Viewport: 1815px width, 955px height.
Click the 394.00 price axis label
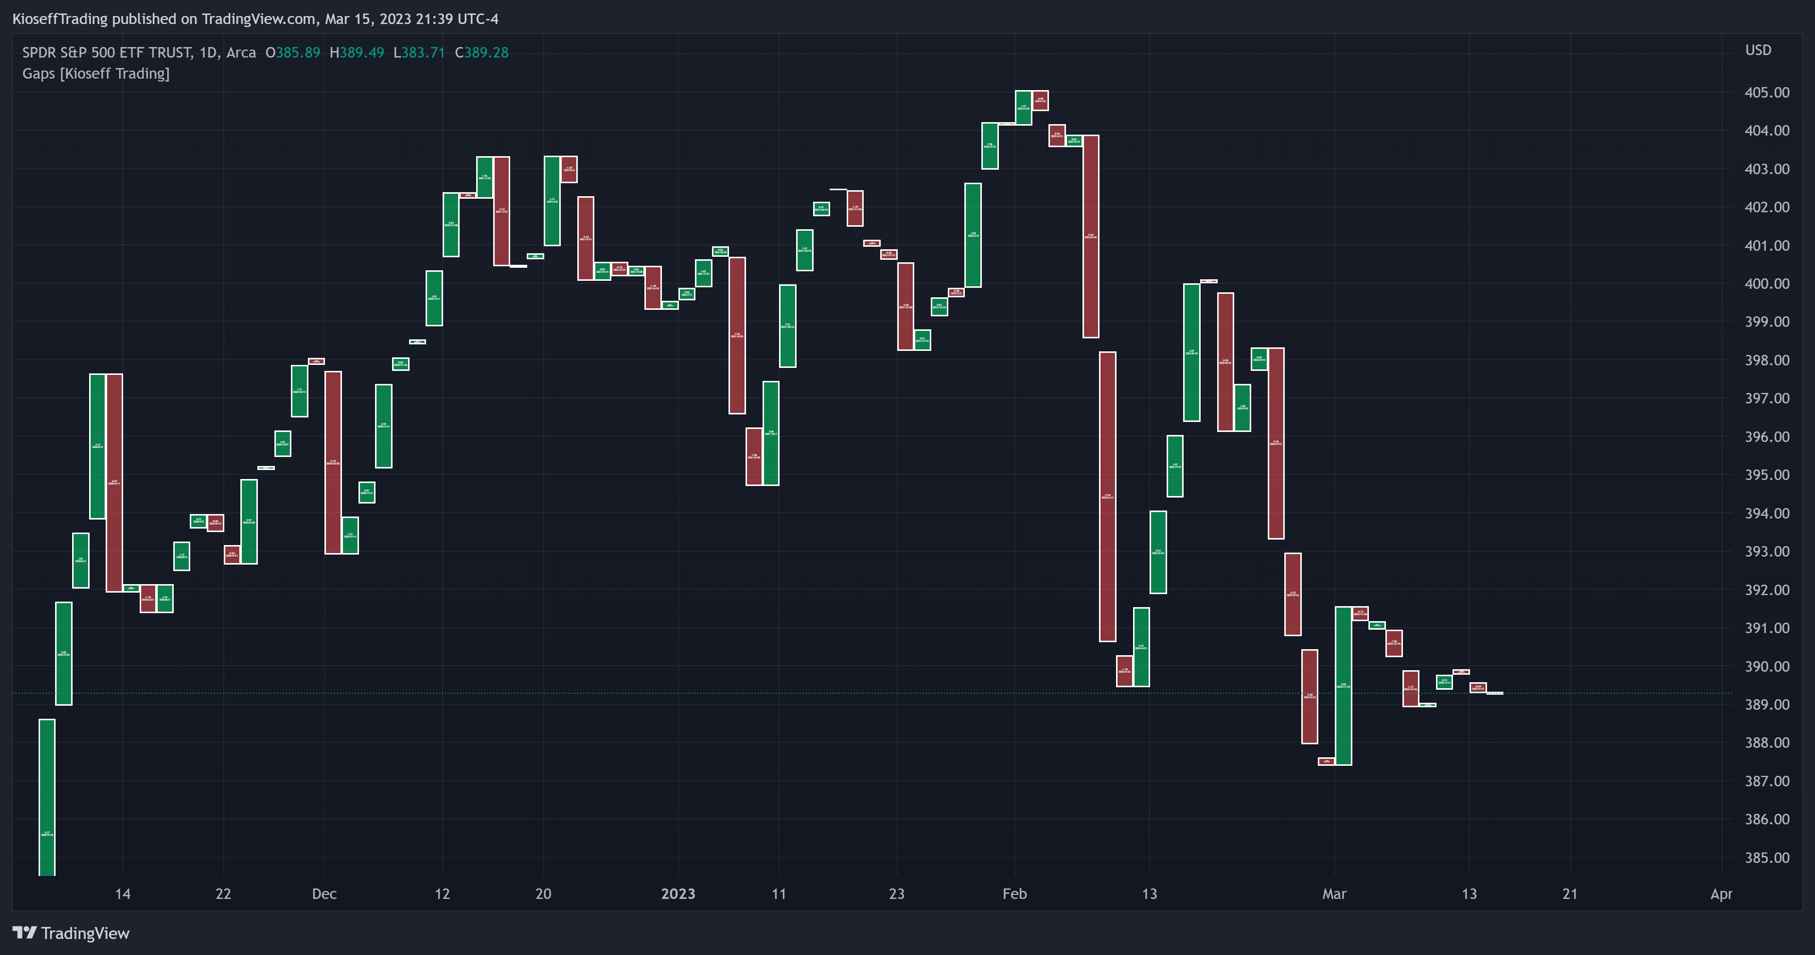[x=1766, y=514]
